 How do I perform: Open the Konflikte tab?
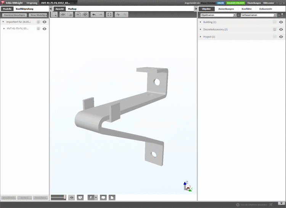point(247,9)
